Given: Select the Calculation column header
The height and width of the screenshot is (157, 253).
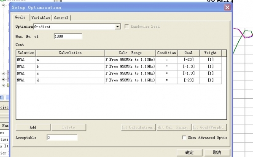Looking at the screenshot, I should click(70, 53).
